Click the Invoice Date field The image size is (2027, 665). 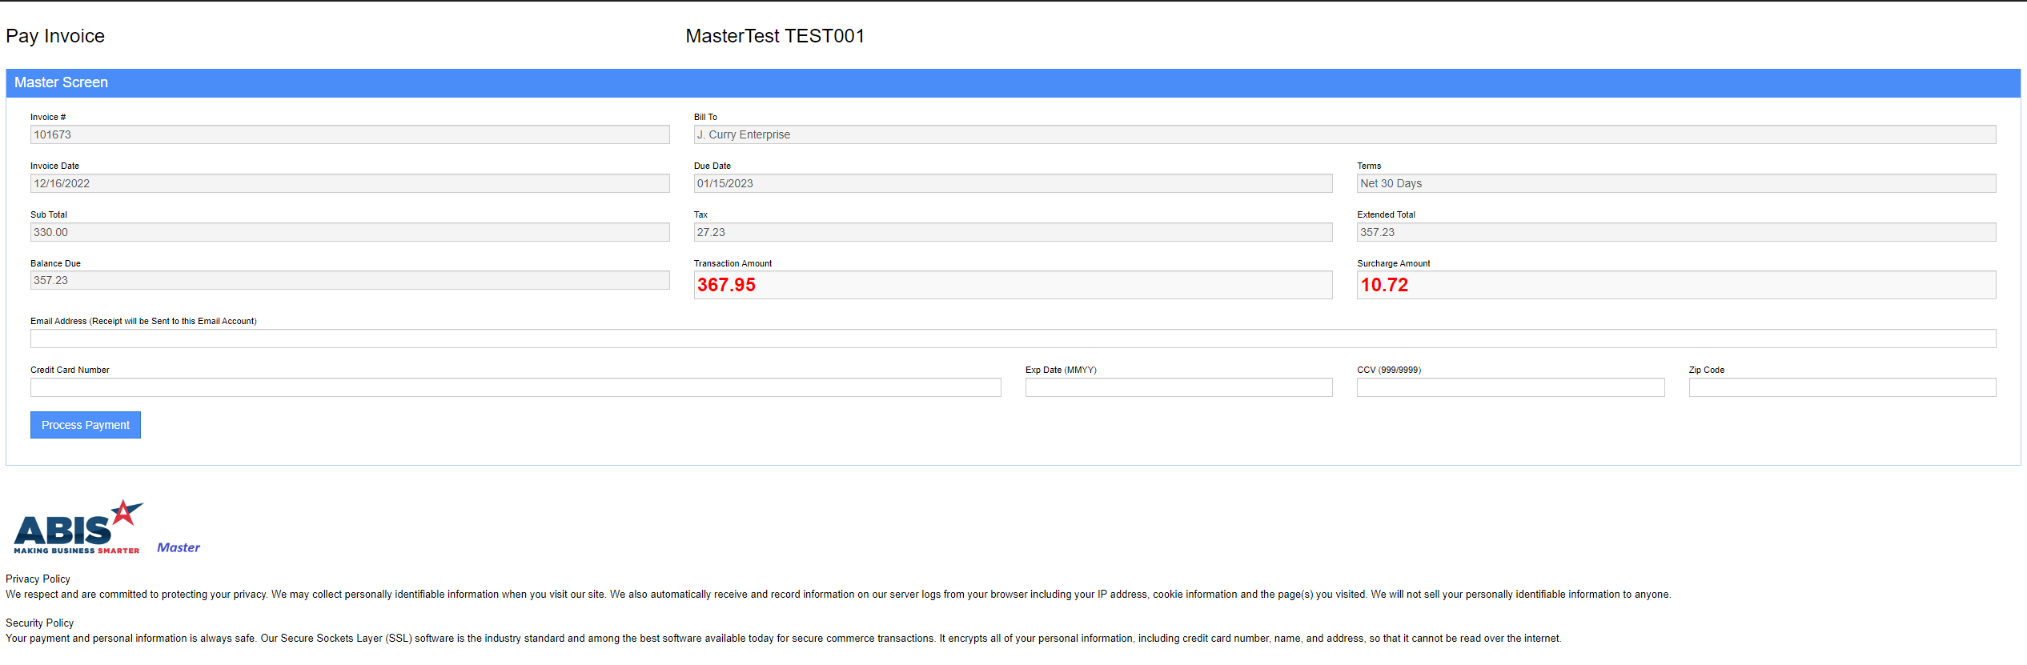(x=350, y=183)
